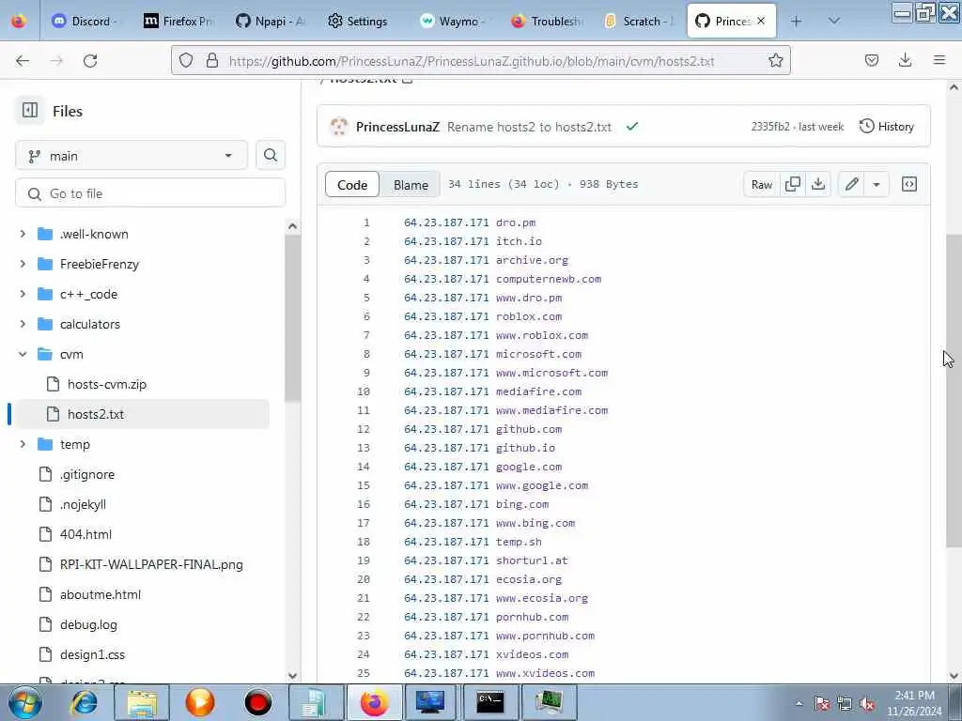This screenshot has width=962, height=721.
Task: Open the main branch selector dropdown
Action: click(132, 156)
